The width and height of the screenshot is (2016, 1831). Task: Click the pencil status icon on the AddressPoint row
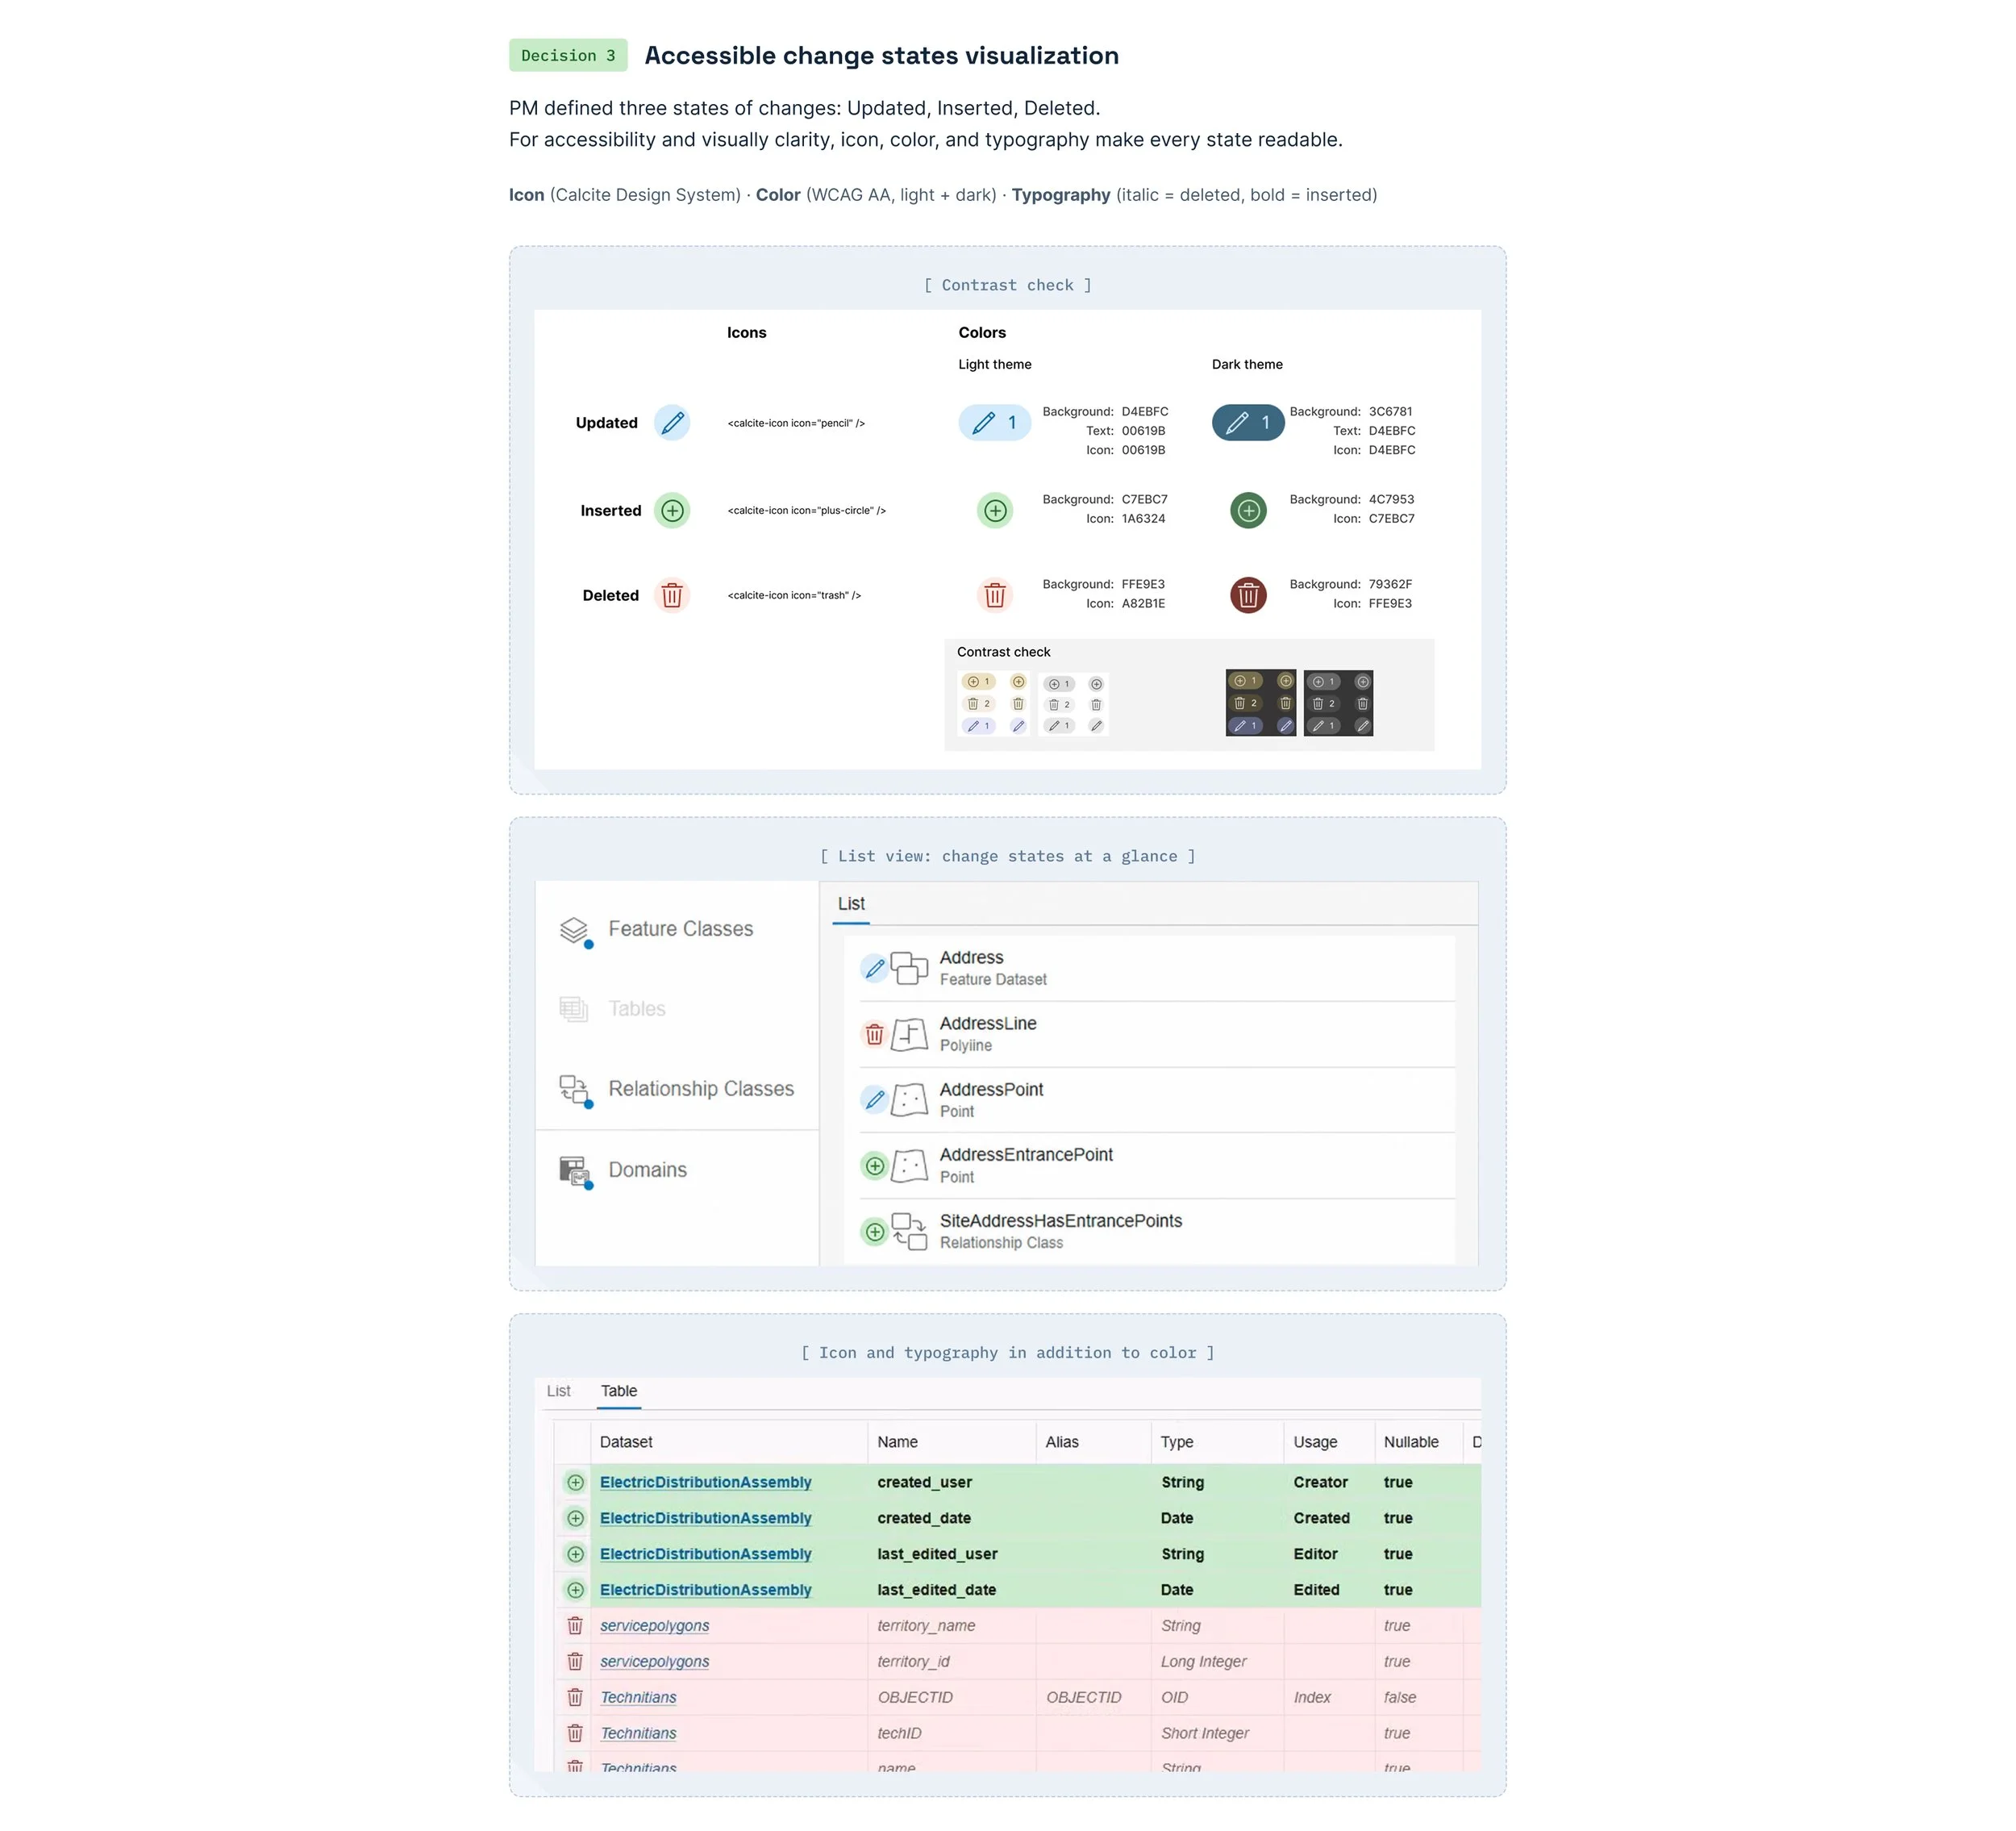(875, 1100)
